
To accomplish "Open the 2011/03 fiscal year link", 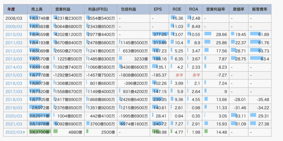I will coord(14,43).
